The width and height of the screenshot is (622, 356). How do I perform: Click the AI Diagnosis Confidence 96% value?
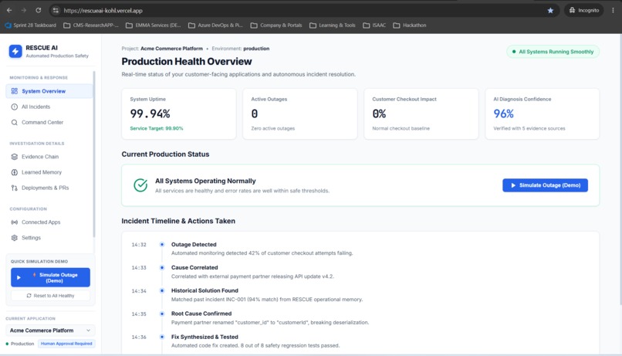[503, 114]
